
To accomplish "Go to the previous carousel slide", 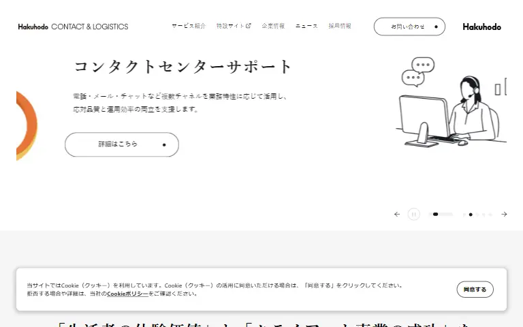I will pos(397,214).
